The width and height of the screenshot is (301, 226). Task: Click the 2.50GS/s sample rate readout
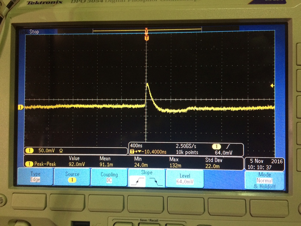coord(186,146)
